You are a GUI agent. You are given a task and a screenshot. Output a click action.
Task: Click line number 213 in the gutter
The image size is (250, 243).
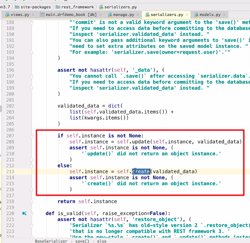(x=10, y=171)
